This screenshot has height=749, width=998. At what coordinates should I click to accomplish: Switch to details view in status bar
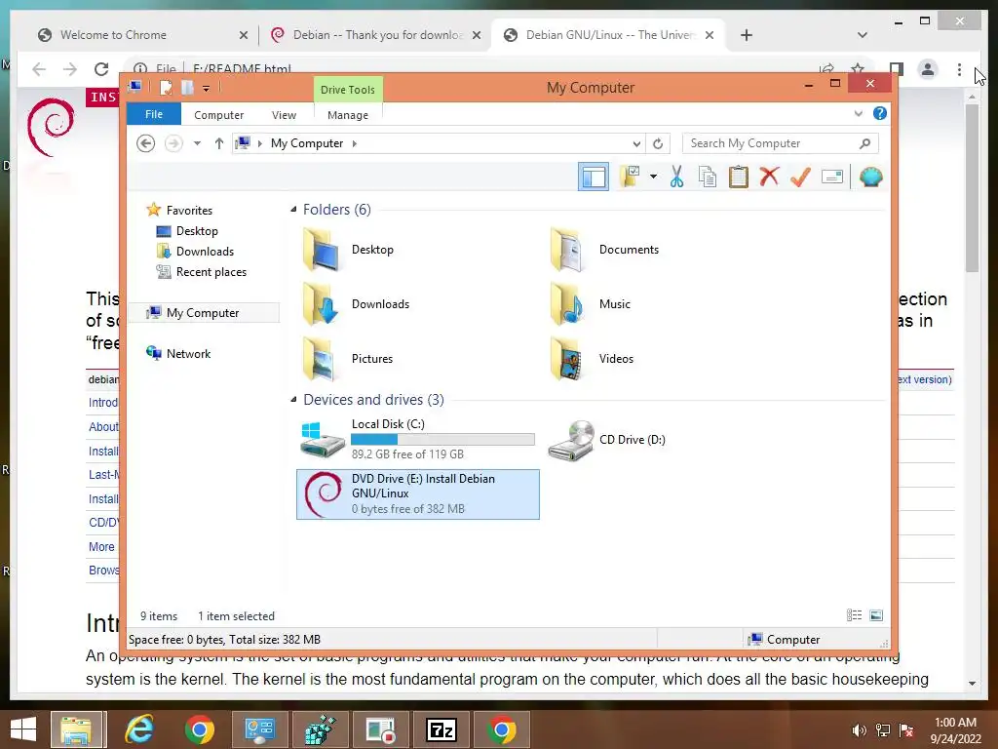click(854, 615)
